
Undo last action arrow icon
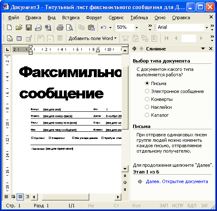(x=103, y=28)
